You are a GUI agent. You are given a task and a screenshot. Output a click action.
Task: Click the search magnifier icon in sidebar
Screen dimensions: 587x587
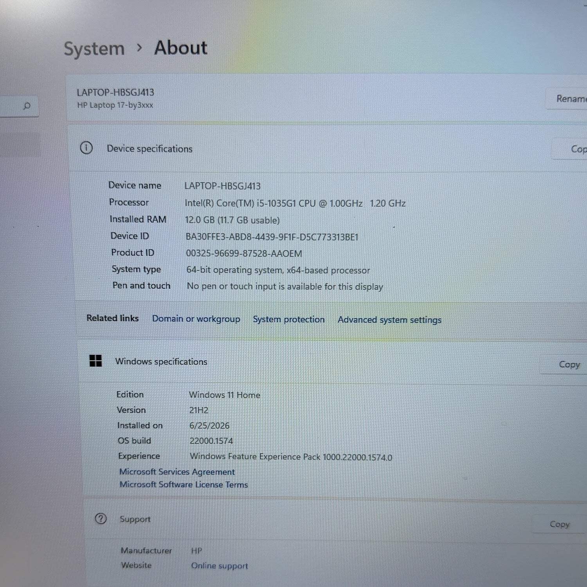click(27, 106)
